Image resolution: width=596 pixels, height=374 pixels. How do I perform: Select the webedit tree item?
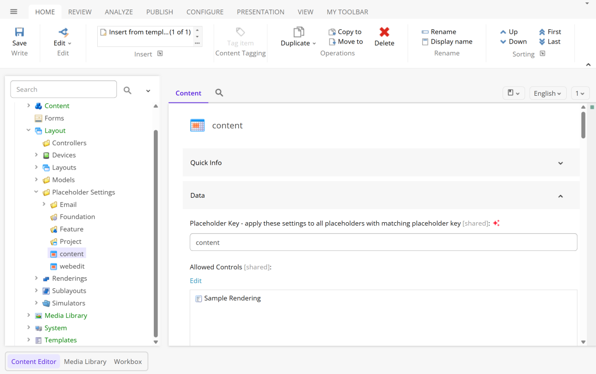72,266
